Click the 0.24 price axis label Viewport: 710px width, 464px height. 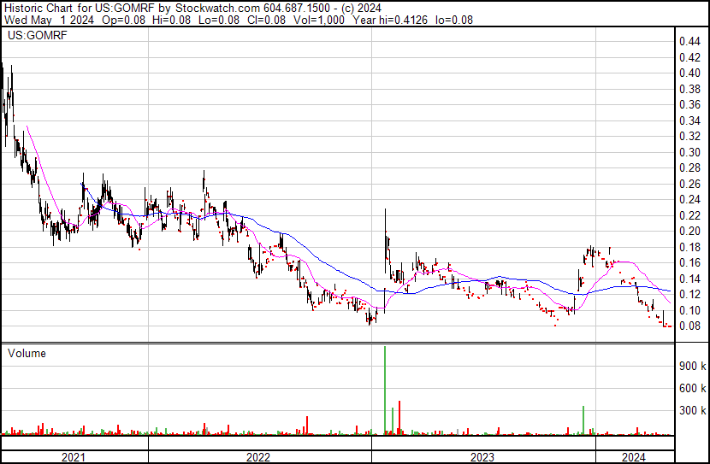tap(689, 200)
